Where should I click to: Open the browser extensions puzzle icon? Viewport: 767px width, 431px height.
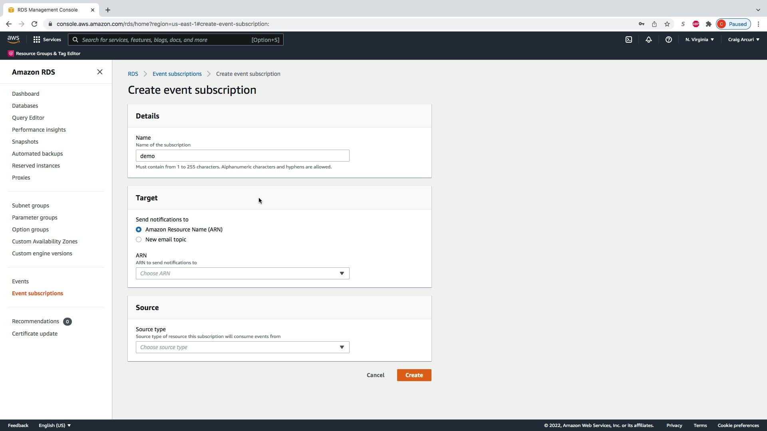tap(709, 24)
